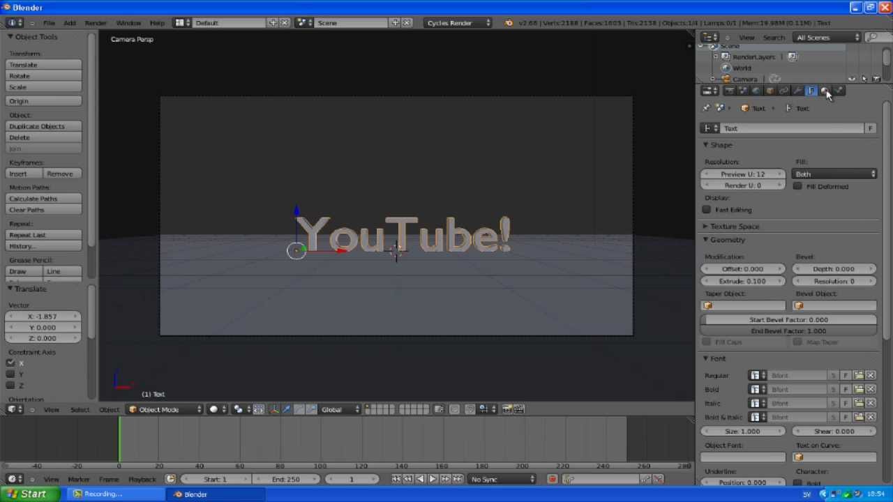Screen dimensions: 893x502
Task: Open the Render menu
Action: click(x=96, y=23)
